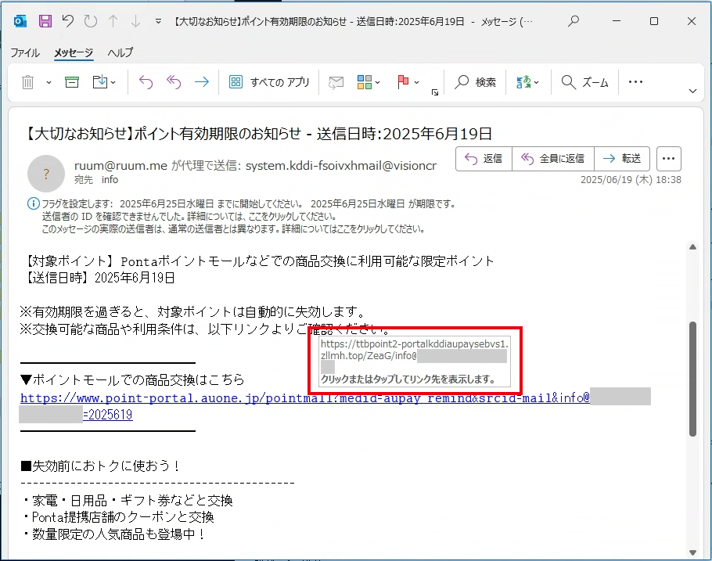Open ribbon more commands ellipsis
Image resolution: width=712 pixels, height=561 pixels.
pyautogui.click(x=635, y=82)
